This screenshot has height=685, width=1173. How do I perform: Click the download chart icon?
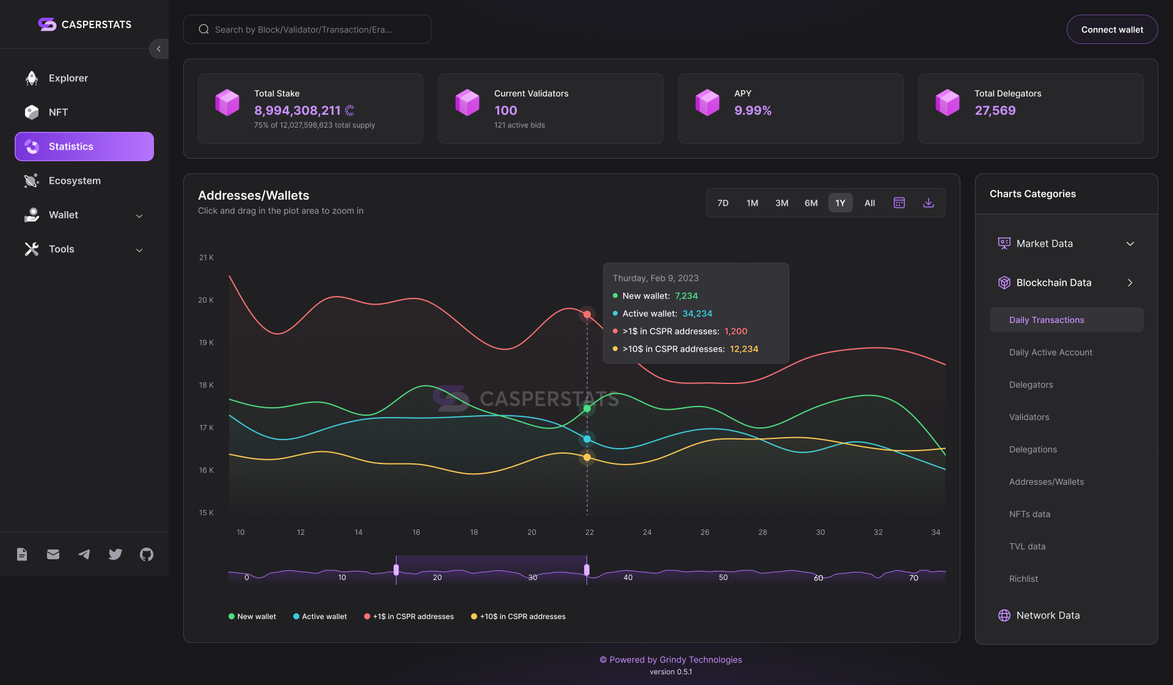point(928,203)
